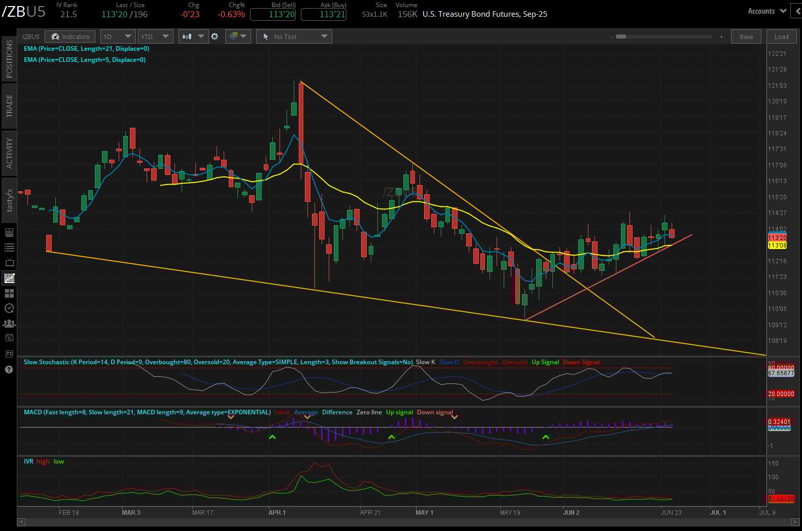Click zoom out minus on chart zoom slider
Viewport: 802px width, 531px height.
click(x=612, y=37)
